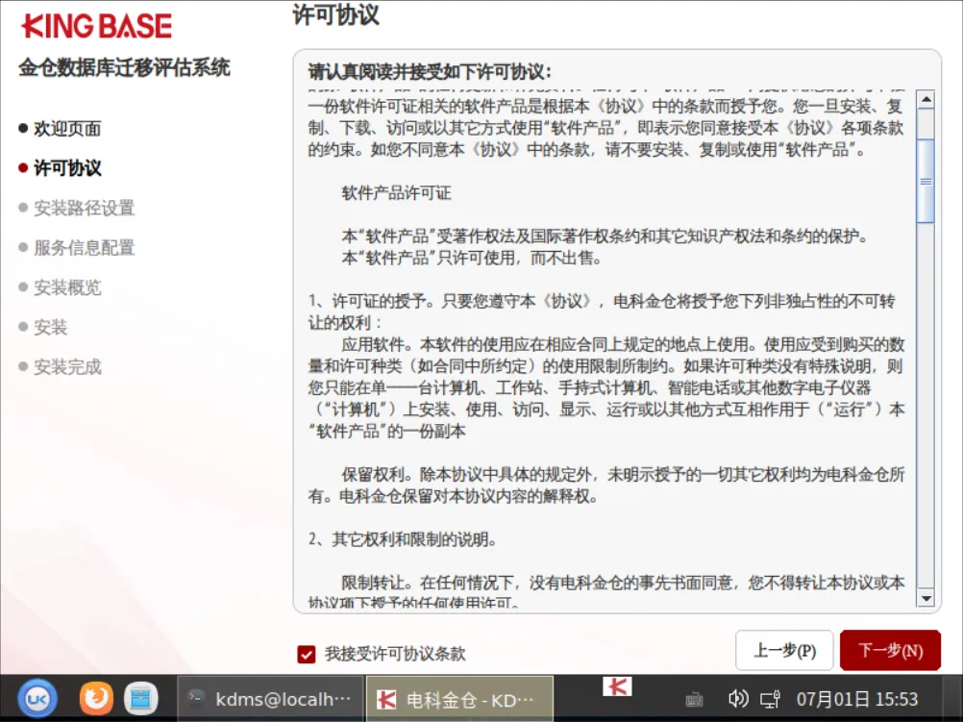
Task: Click the license text scrollbar thumb
Action: point(926,181)
